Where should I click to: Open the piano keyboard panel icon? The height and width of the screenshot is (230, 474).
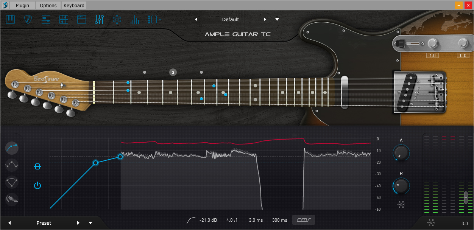10,19
